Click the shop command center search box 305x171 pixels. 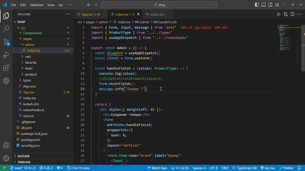click(x=159, y=5)
